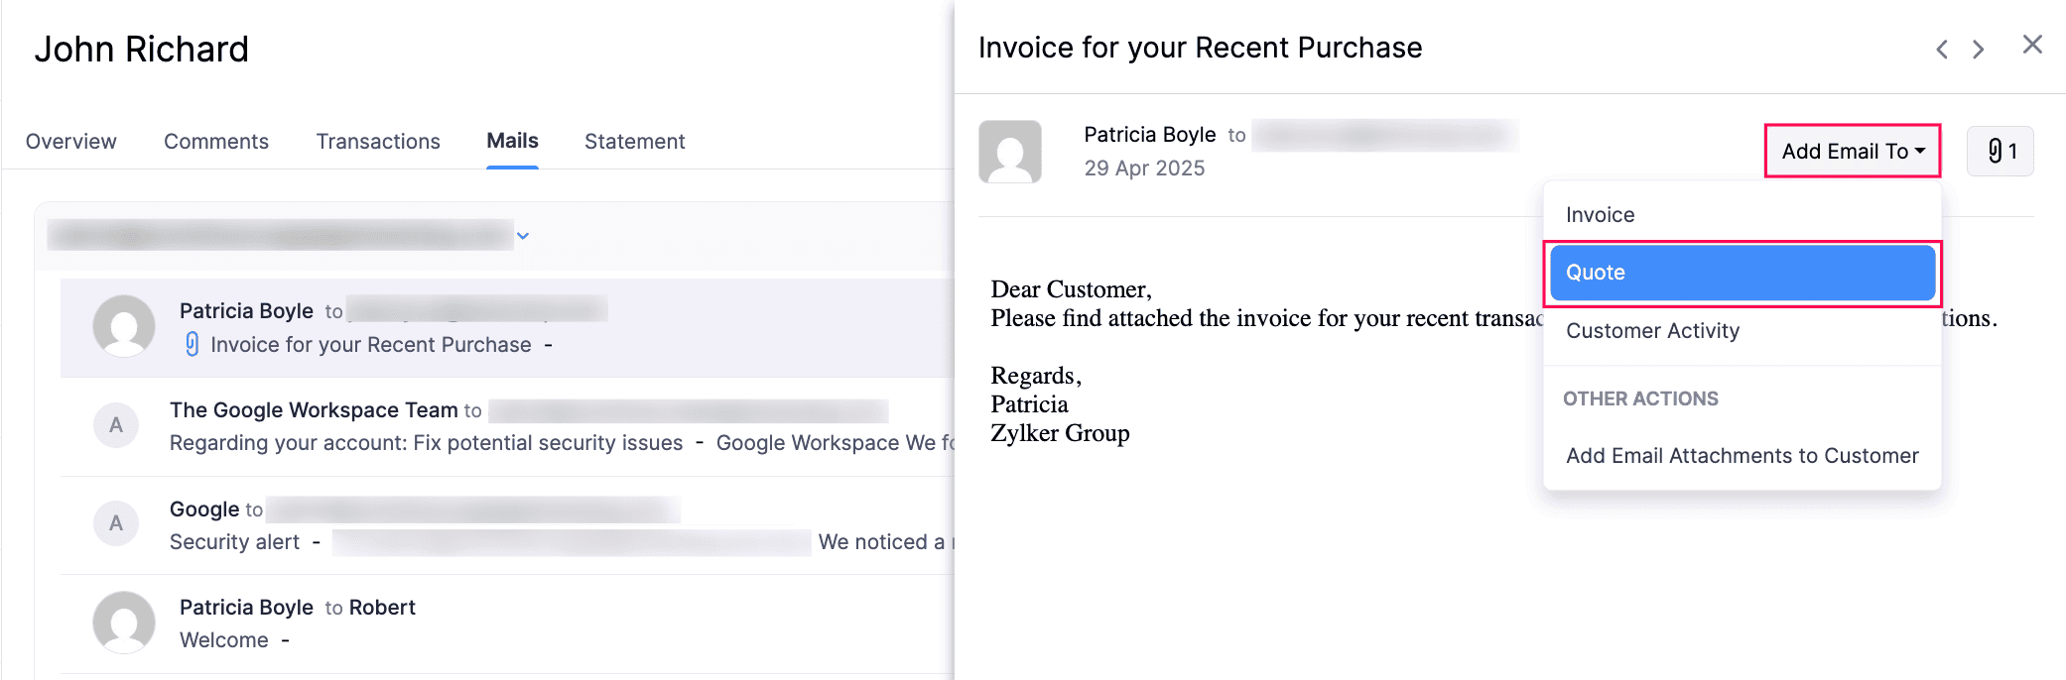This screenshot has height=680, width=2066.
Task: Choose Quote in the dropdown menu
Action: tap(1742, 273)
